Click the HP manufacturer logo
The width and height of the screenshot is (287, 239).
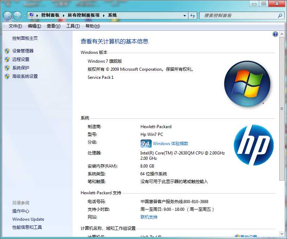(254, 145)
